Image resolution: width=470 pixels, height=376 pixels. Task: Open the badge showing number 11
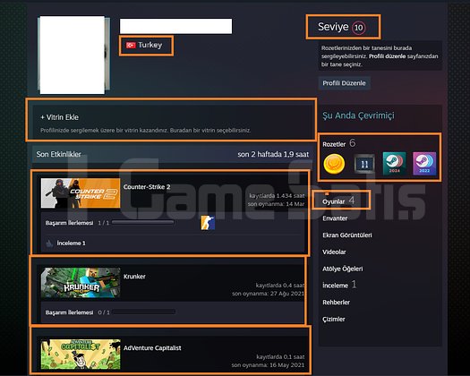[x=364, y=164]
